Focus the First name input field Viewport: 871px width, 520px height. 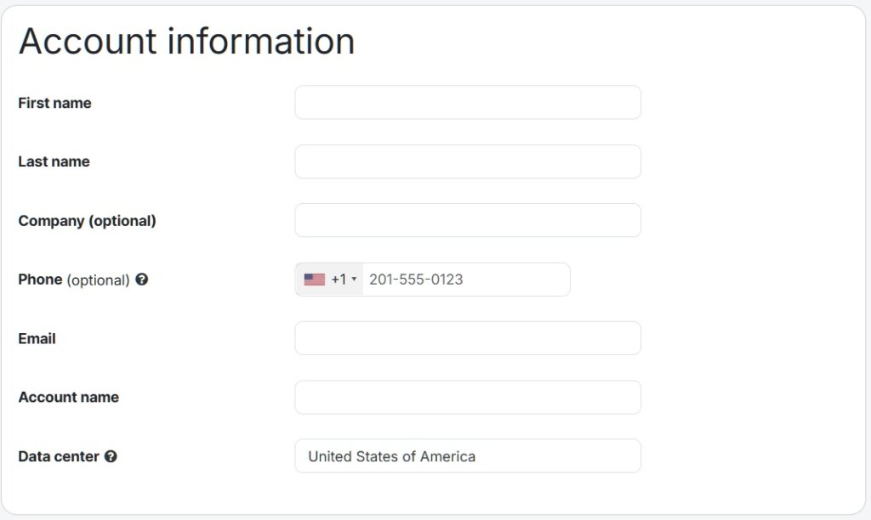pyautogui.click(x=468, y=102)
